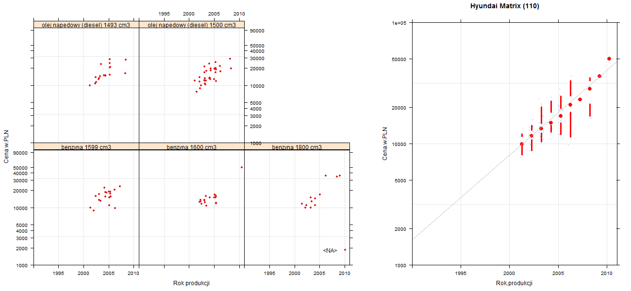The height and width of the screenshot is (291, 631).
Task: Click the "benzyna 1600 cm3" panel header
Action: click(x=192, y=146)
